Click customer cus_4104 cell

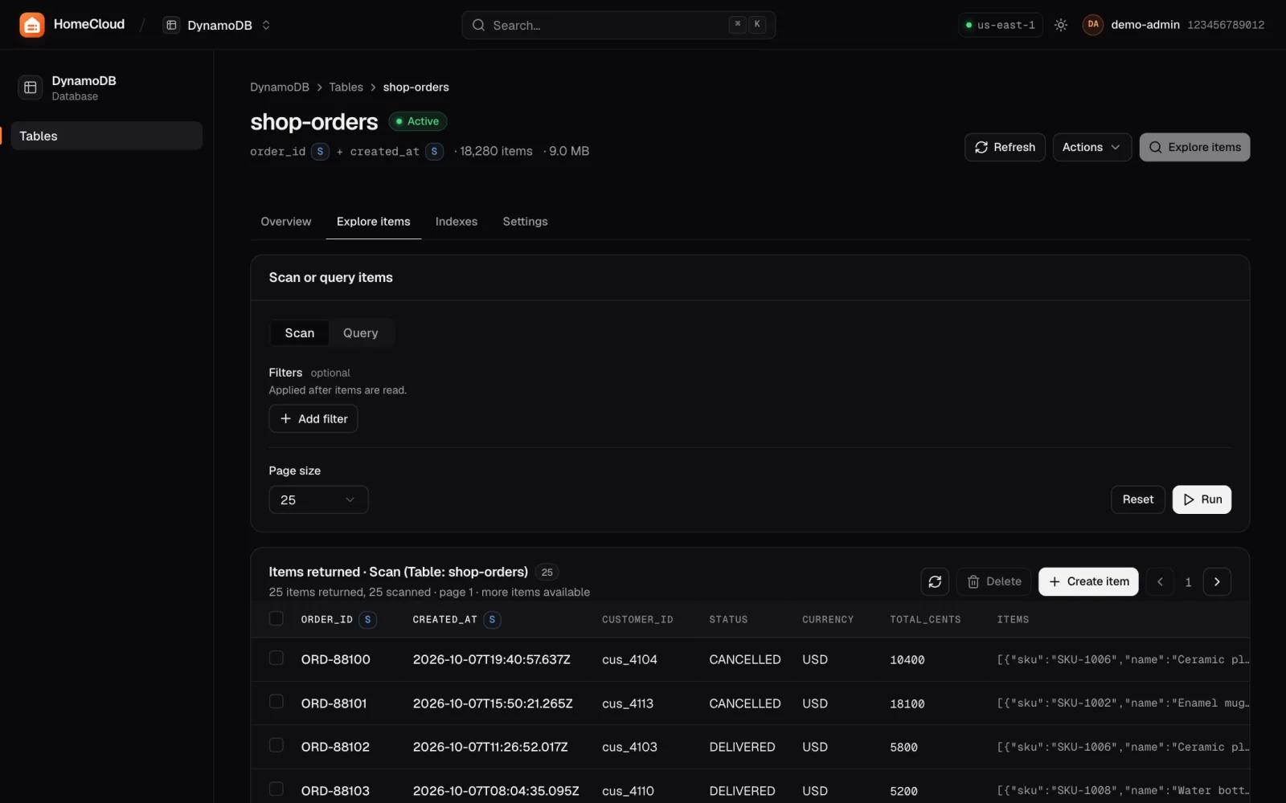click(x=629, y=659)
